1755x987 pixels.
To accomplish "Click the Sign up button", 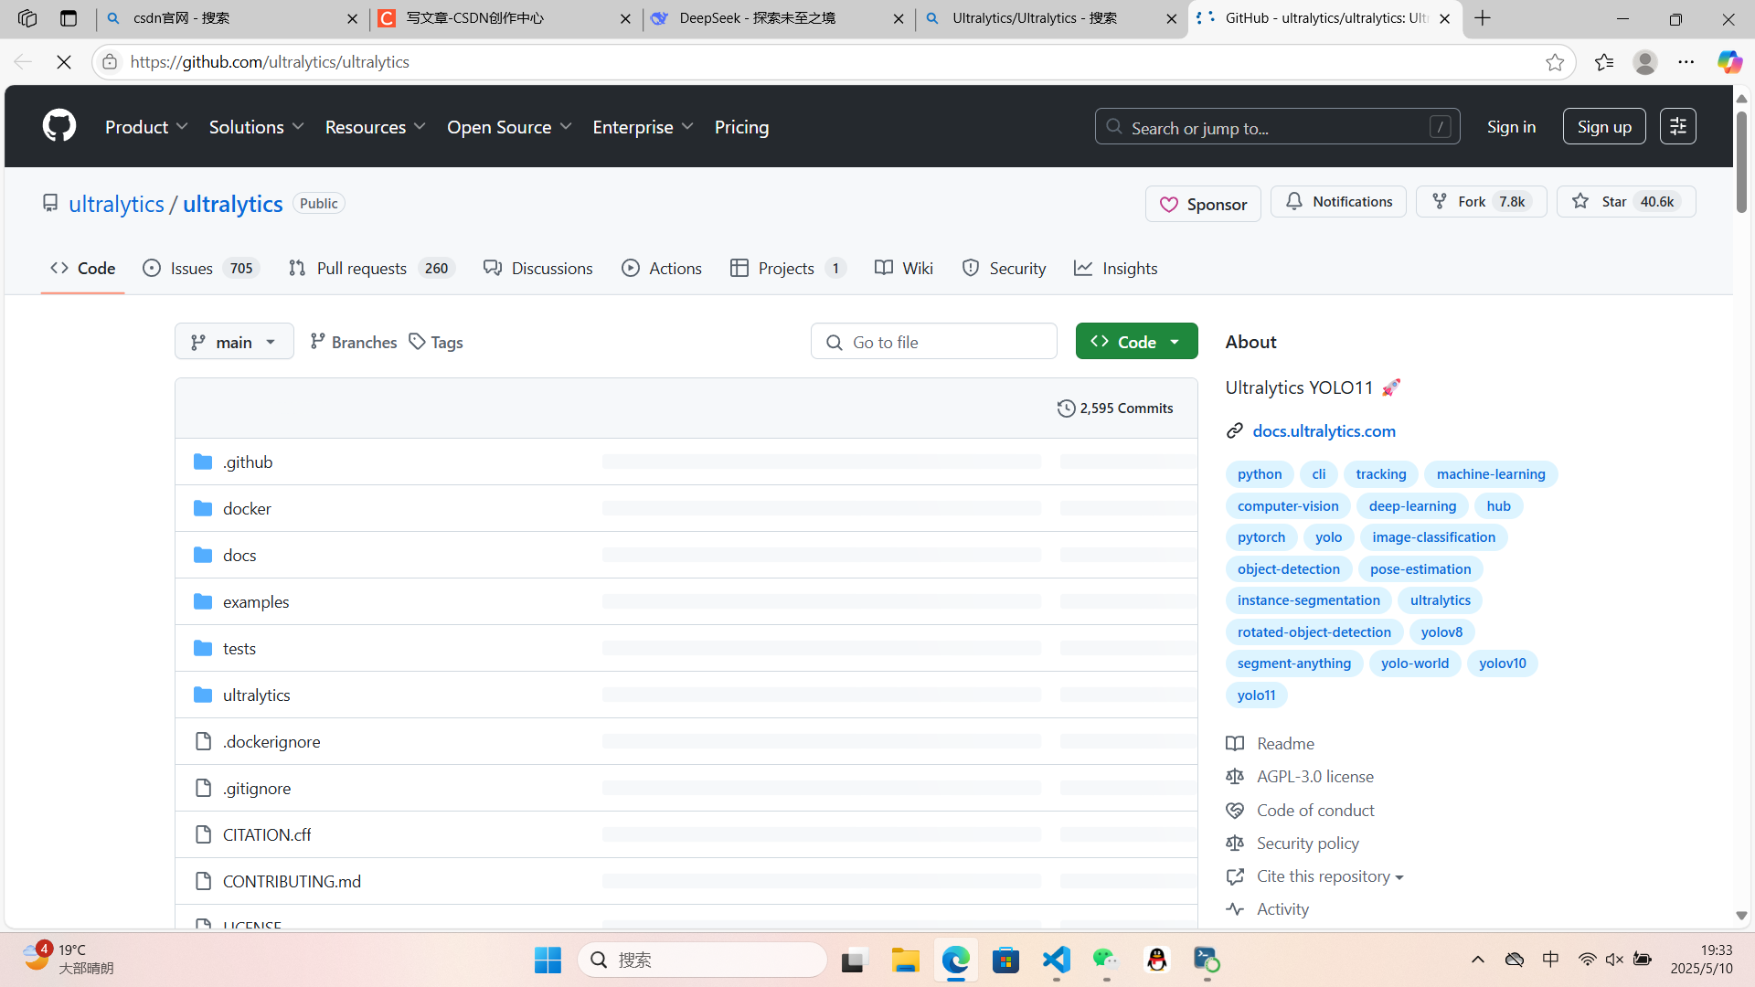I will click(1603, 127).
